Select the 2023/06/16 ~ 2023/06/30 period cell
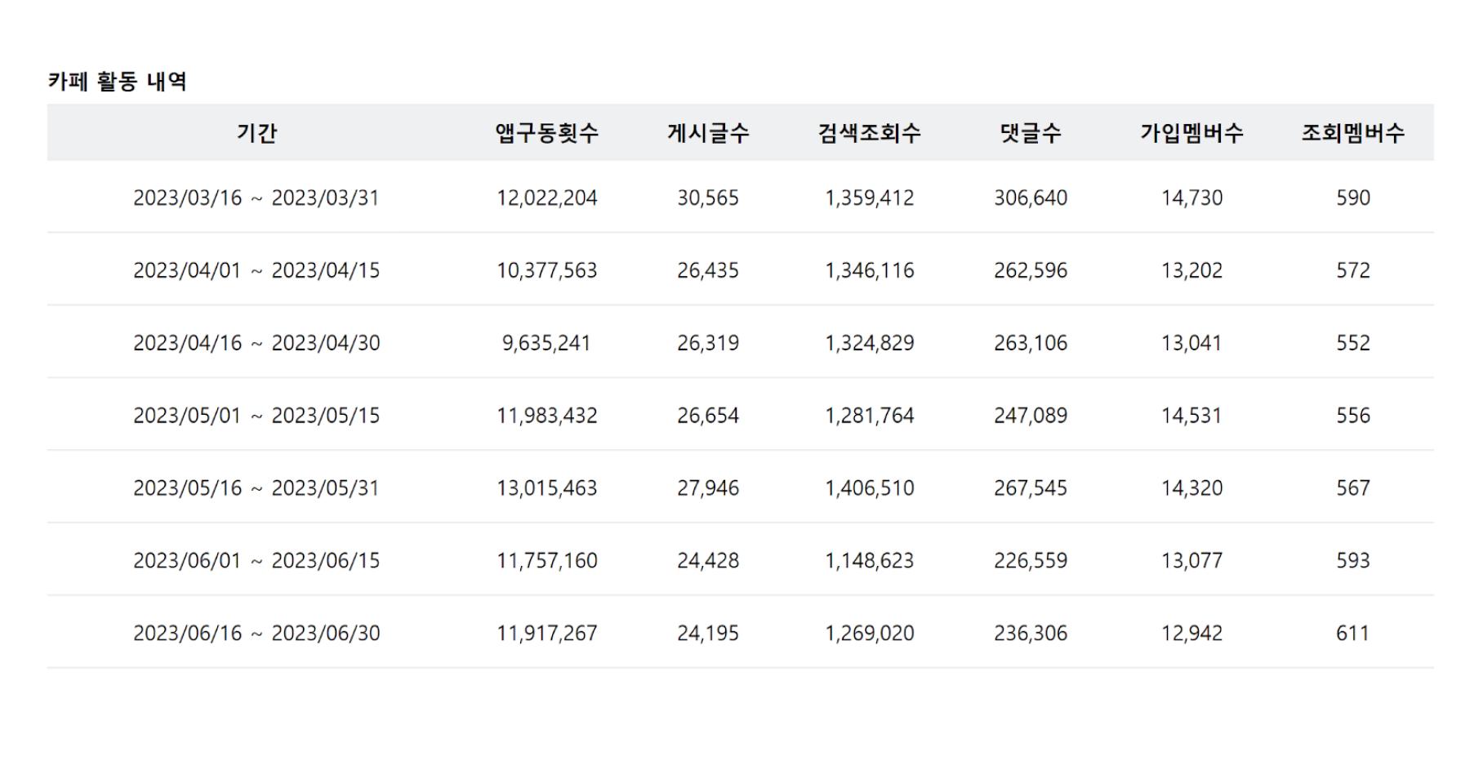This screenshot has width=1470, height=770. click(x=256, y=634)
